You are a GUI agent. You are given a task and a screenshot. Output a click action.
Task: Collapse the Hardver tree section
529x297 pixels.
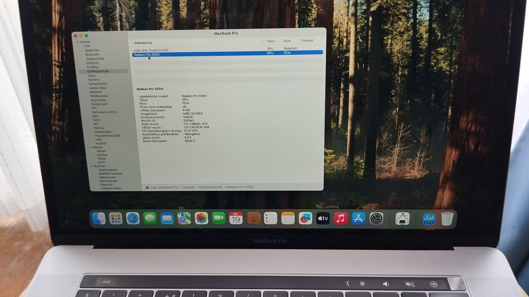click(77, 42)
